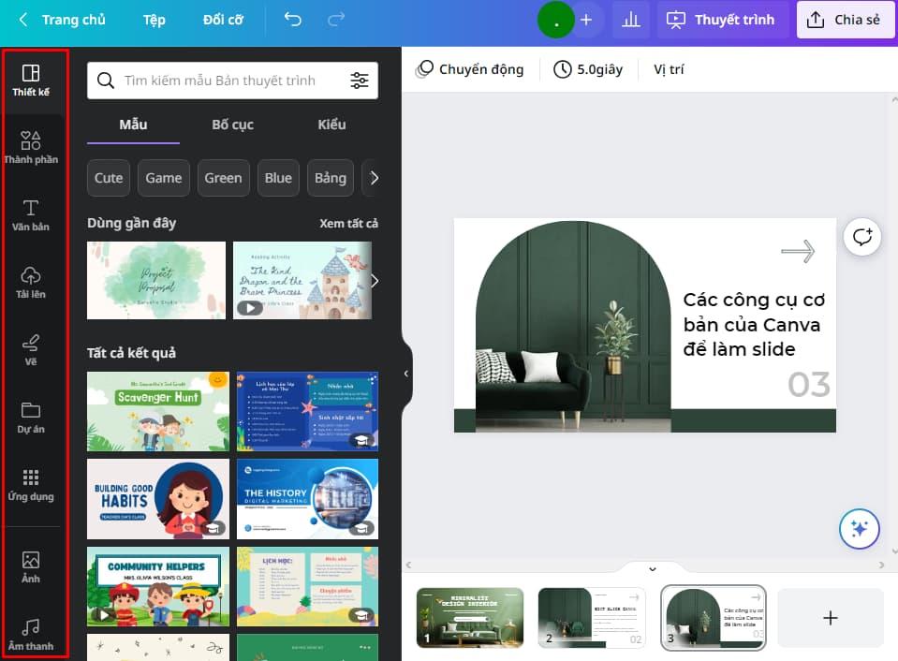Viewport: 898px width, 661px height.
Task: Open search filter settings icon
Action: [361, 81]
